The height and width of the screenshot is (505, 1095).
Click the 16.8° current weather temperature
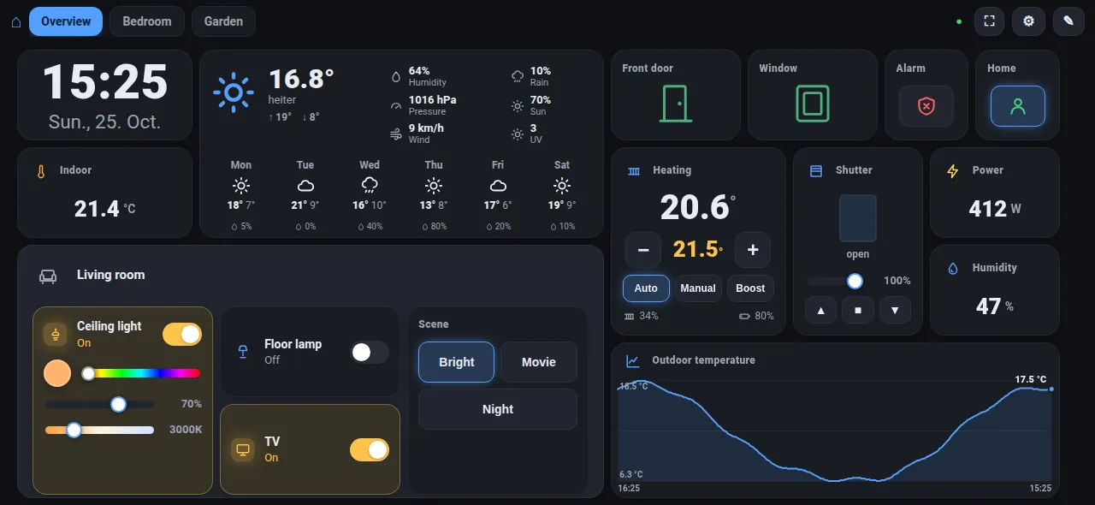pyautogui.click(x=301, y=80)
